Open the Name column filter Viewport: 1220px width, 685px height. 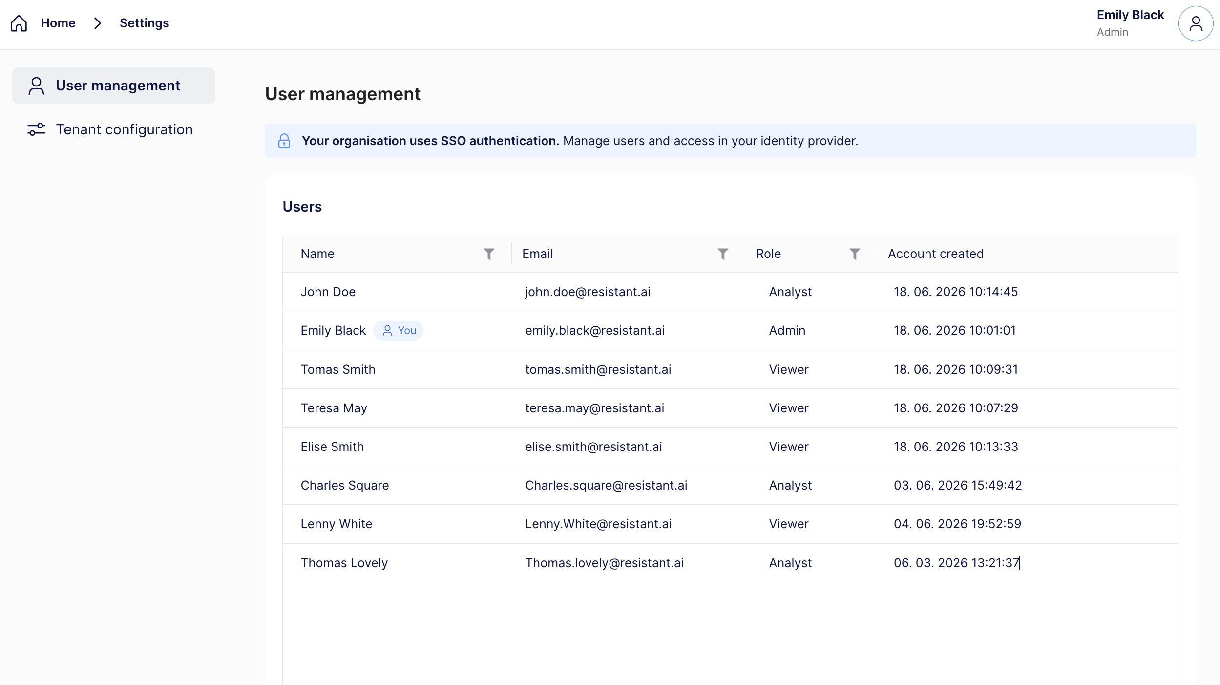click(489, 254)
